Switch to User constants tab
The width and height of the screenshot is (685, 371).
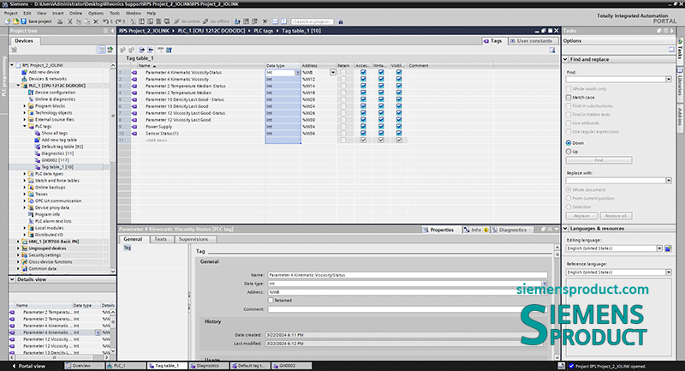point(531,40)
